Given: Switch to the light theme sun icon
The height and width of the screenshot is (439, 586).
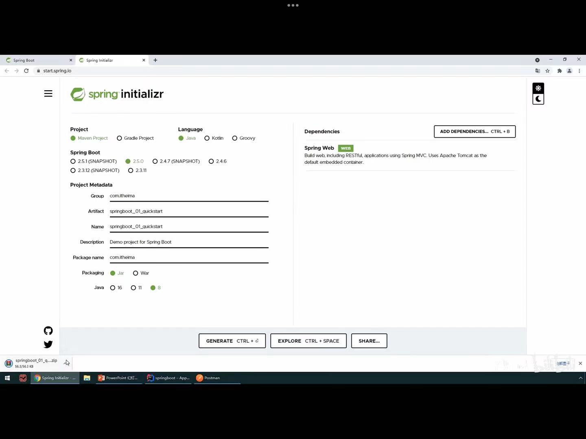Looking at the screenshot, I should pos(538,88).
